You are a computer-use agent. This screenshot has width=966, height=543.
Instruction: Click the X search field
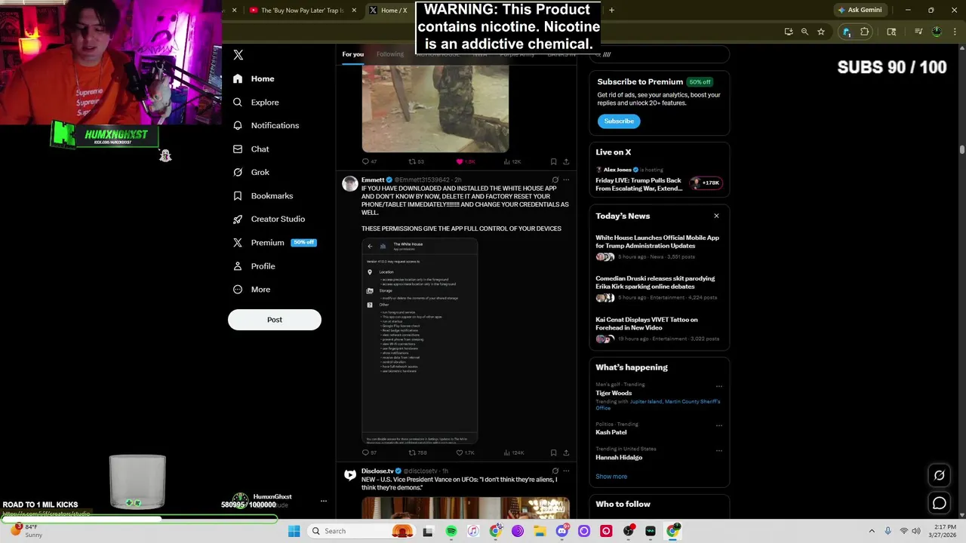point(659,54)
